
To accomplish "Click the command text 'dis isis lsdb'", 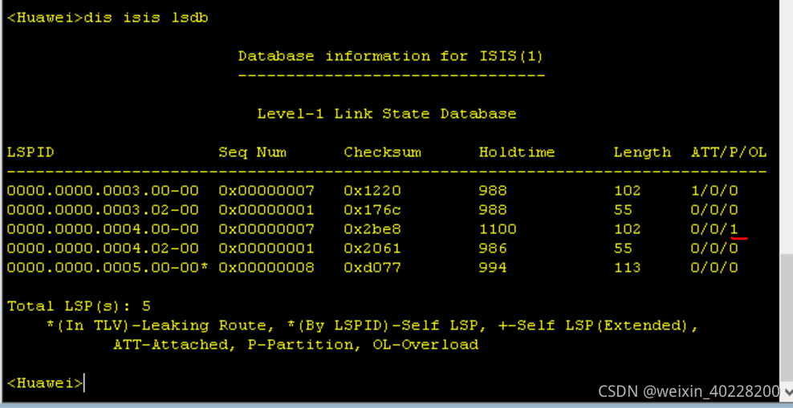I will (x=145, y=18).
